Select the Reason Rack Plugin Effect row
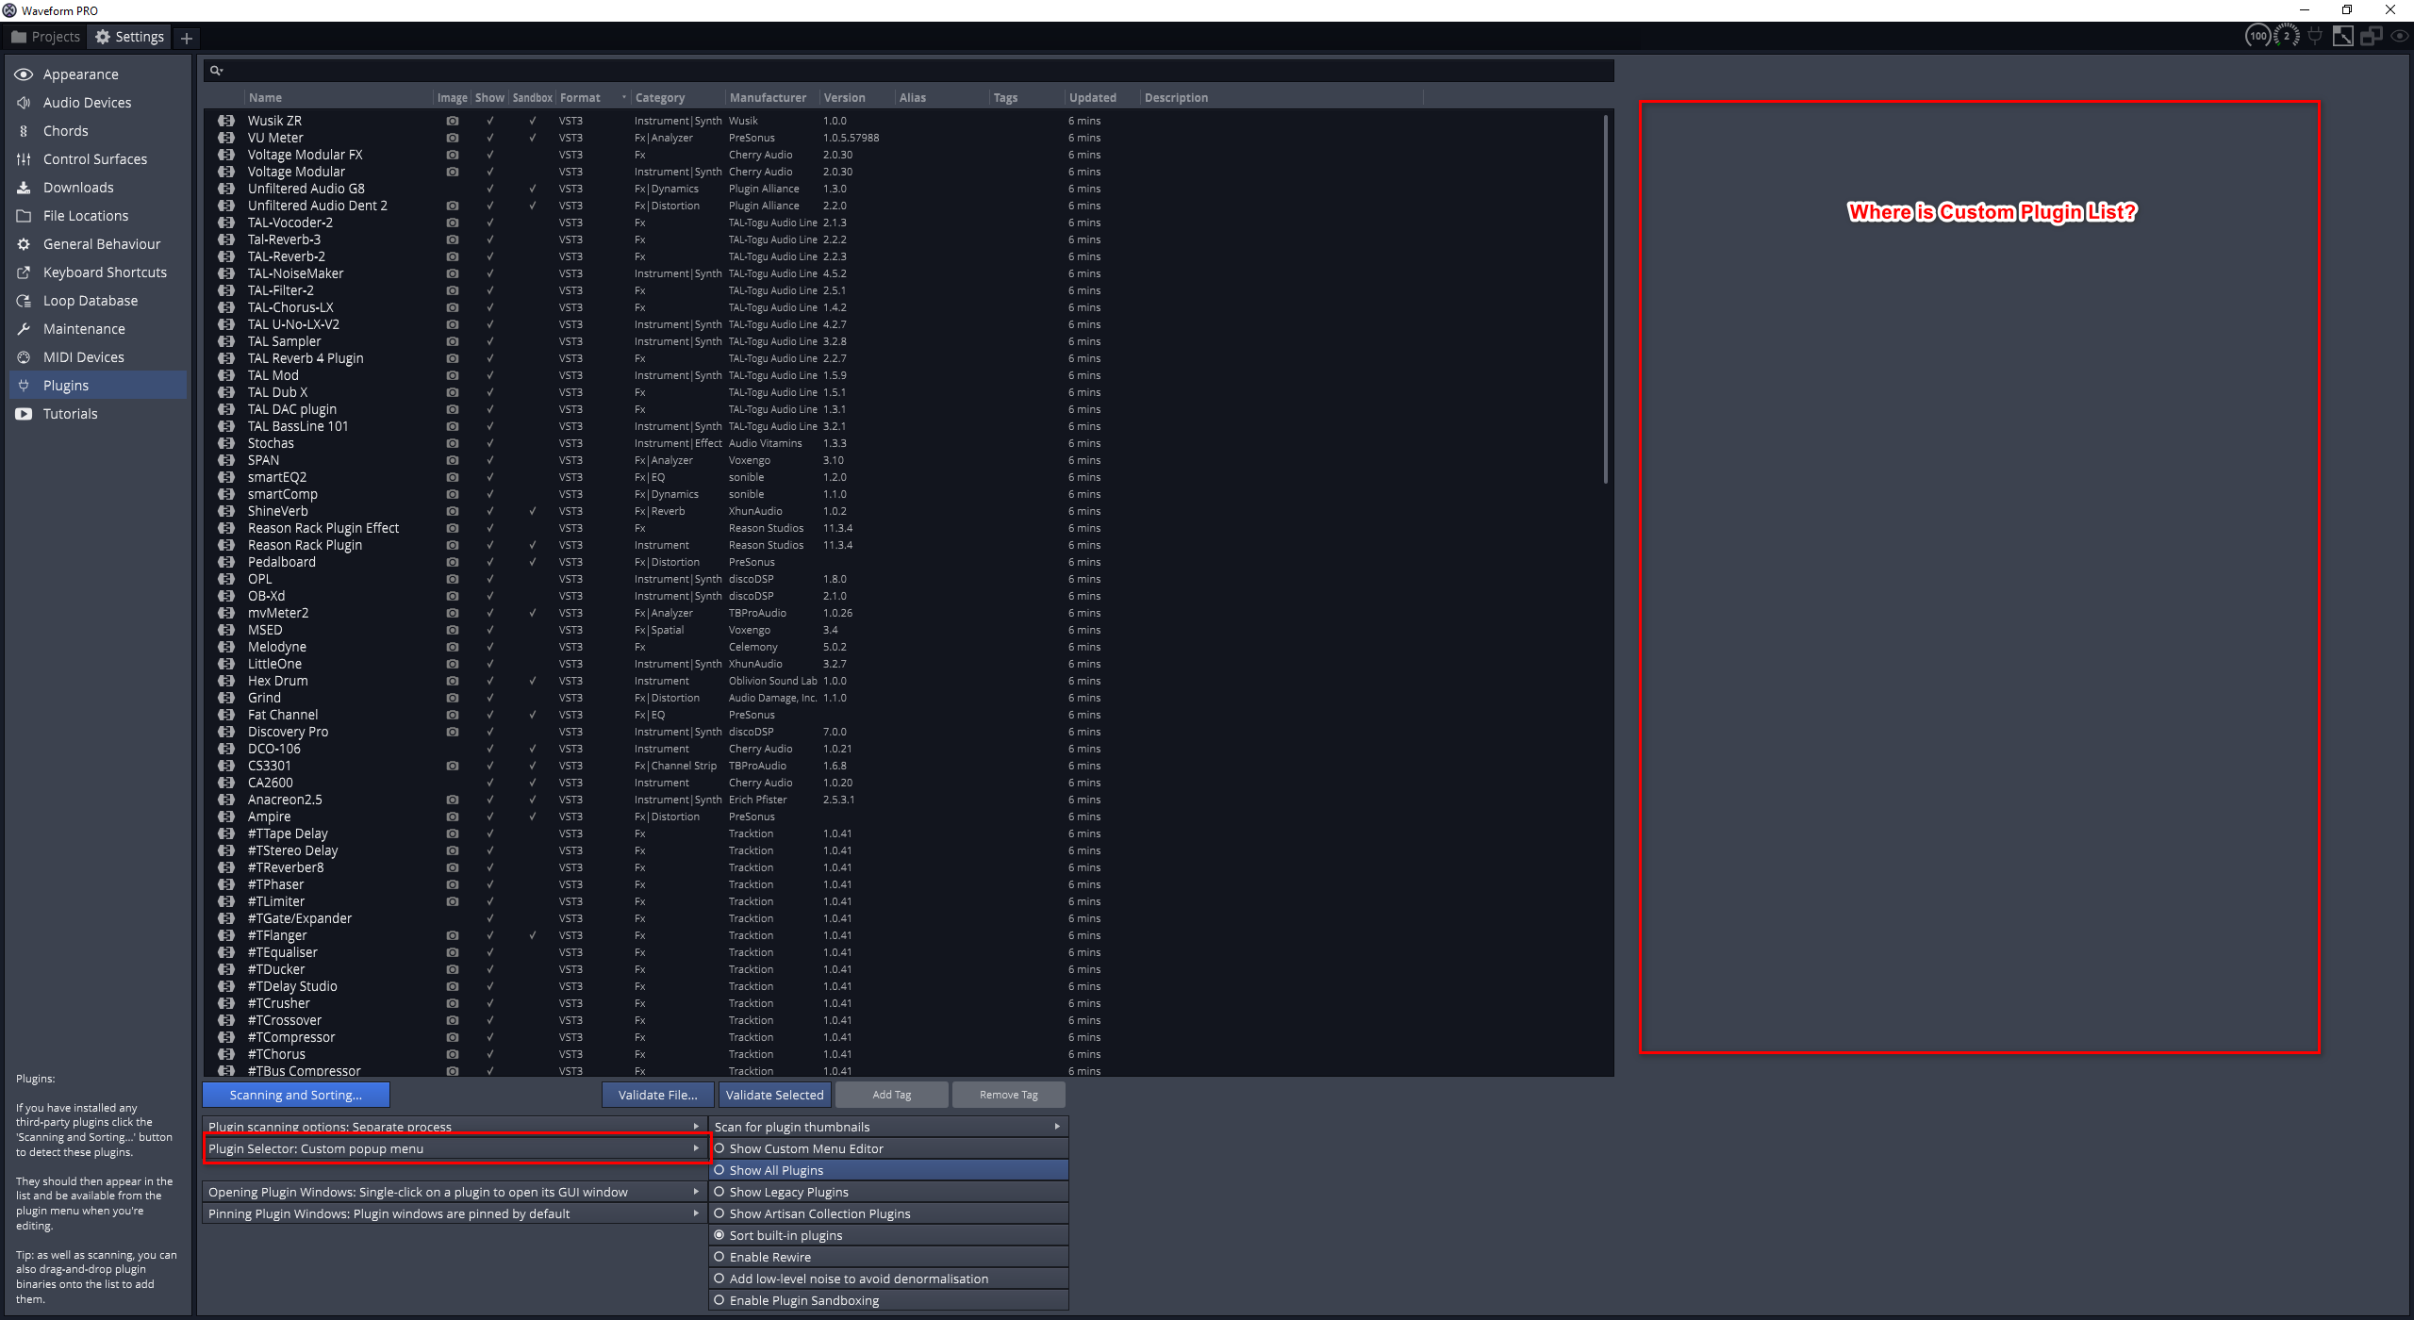 point(905,528)
